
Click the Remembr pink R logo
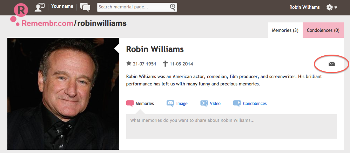(x=21, y=11)
